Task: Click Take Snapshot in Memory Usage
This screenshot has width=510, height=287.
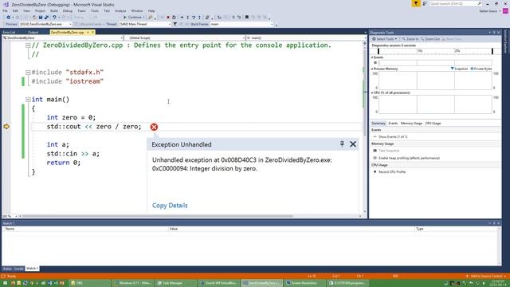Action: tap(389, 151)
